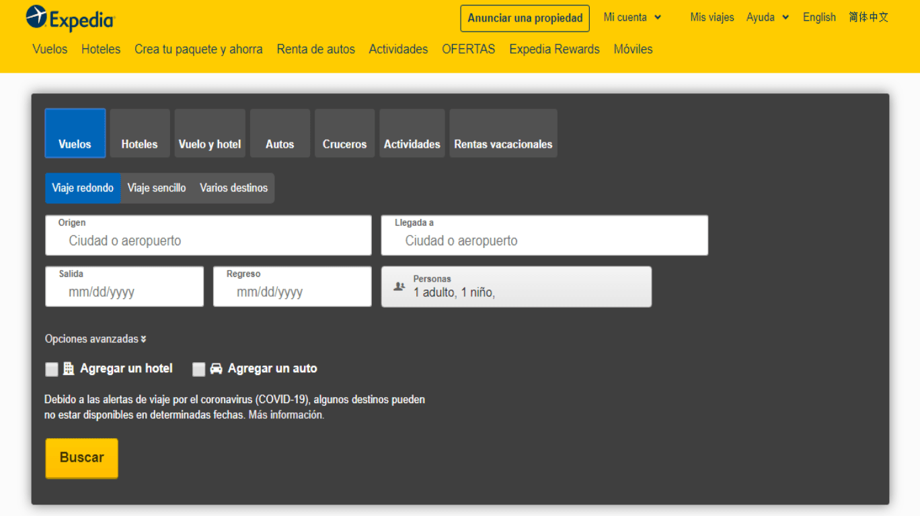This screenshot has width=920, height=516.
Task: Click the Regreso date field
Action: point(293,287)
